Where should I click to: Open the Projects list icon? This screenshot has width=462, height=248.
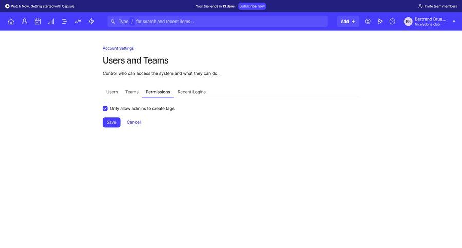tap(64, 22)
